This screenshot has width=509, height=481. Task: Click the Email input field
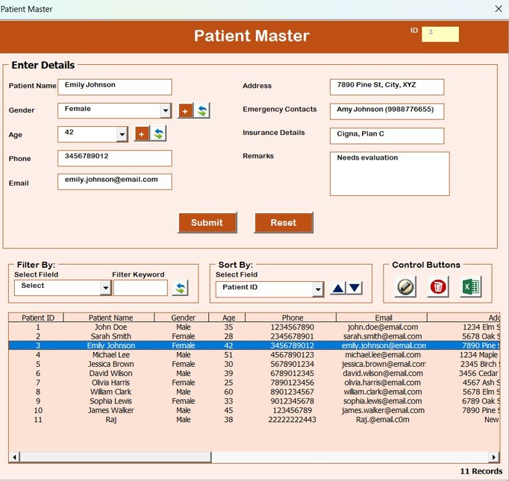[115, 182]
